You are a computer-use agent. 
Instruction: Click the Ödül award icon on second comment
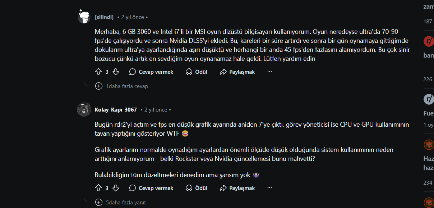[189, 188]
